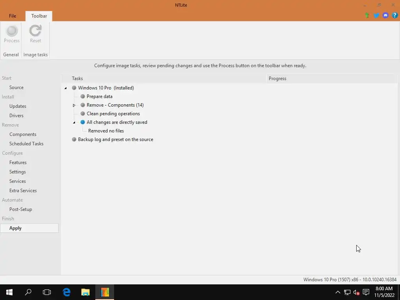Screen dimensions: 400x300
Task: Launch Microsoft Edge from taskbar
Action: point(66,292)
